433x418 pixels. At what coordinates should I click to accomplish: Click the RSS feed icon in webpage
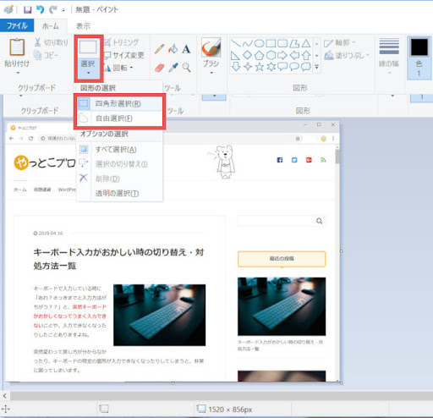(323, 160)
